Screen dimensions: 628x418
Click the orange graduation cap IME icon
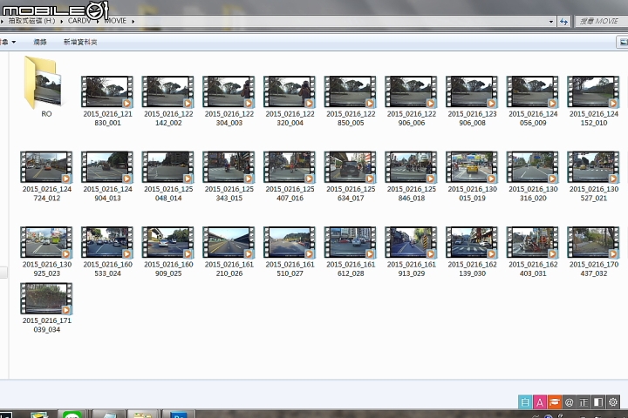click(555, 402)
